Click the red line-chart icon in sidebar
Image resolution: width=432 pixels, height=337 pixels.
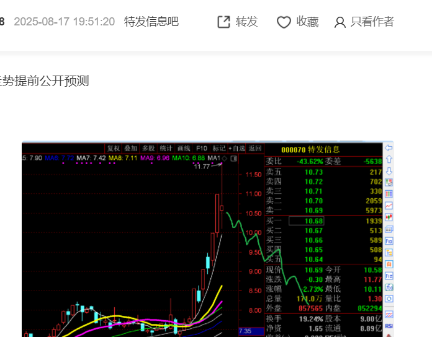click(x=389, y=206)
